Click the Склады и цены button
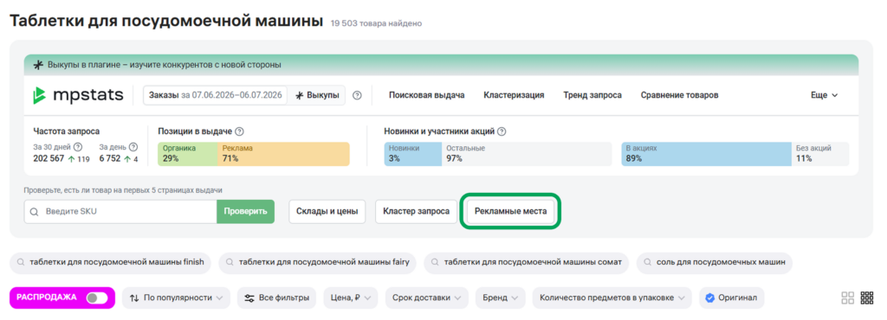The height and width of the screenshot is (320, 887). pyautogui.click(x=327, y=212)
